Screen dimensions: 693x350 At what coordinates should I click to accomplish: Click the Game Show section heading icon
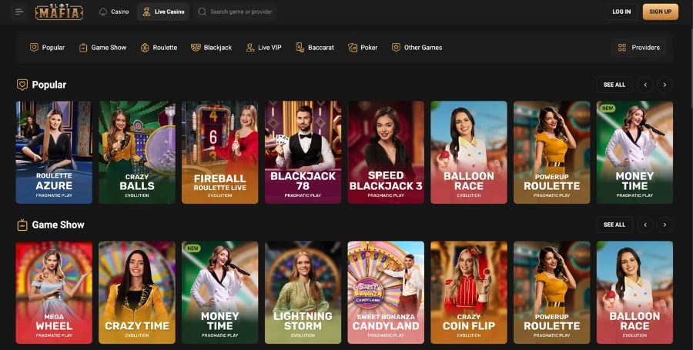[x=22, y=225]
